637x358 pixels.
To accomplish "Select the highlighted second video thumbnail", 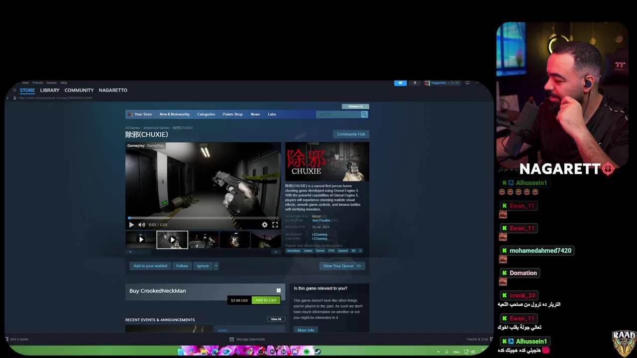I will pos(172,240).
